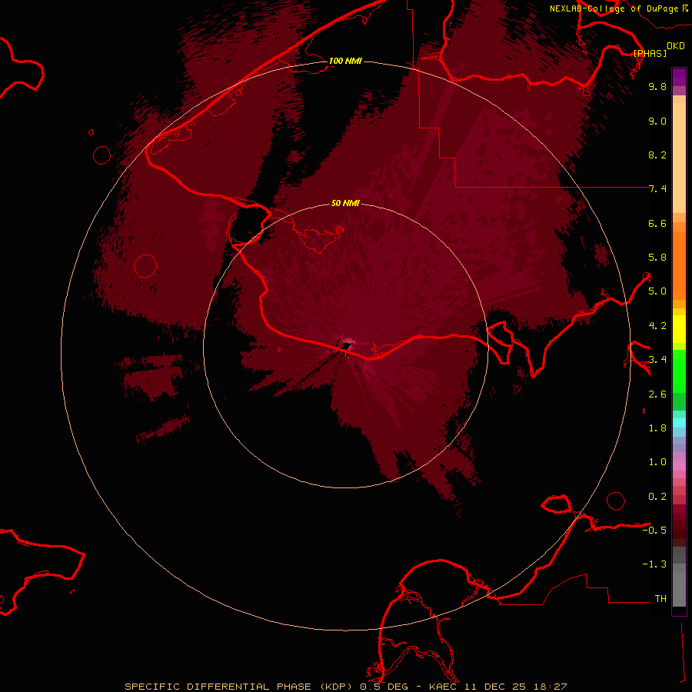The height and width of the screenshot is (692, 692).
Task: Pick the gray legend band near TH
Action: [x=679, y=590]
